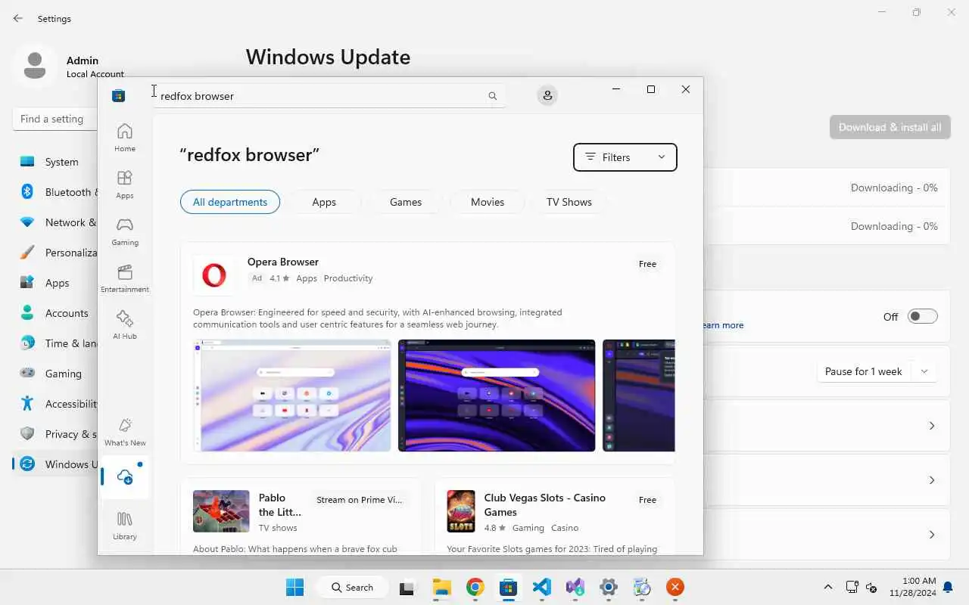Open AI Hub in Store sidebar
Image resolution: width=969 pixels, height=605 pixels.
pyautogui.click(x=125, y=325)
